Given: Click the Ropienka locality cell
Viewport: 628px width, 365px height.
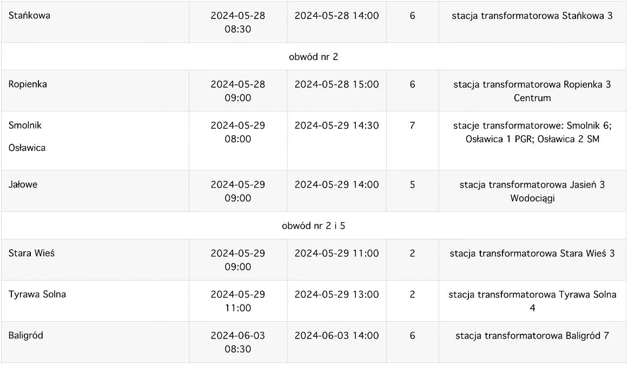Looking at the screenshot, I should point(95,91).
